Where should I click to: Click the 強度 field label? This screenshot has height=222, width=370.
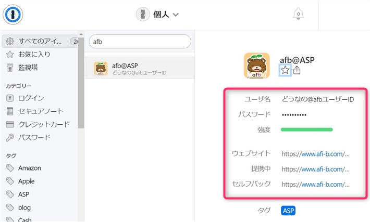point(264,129)
